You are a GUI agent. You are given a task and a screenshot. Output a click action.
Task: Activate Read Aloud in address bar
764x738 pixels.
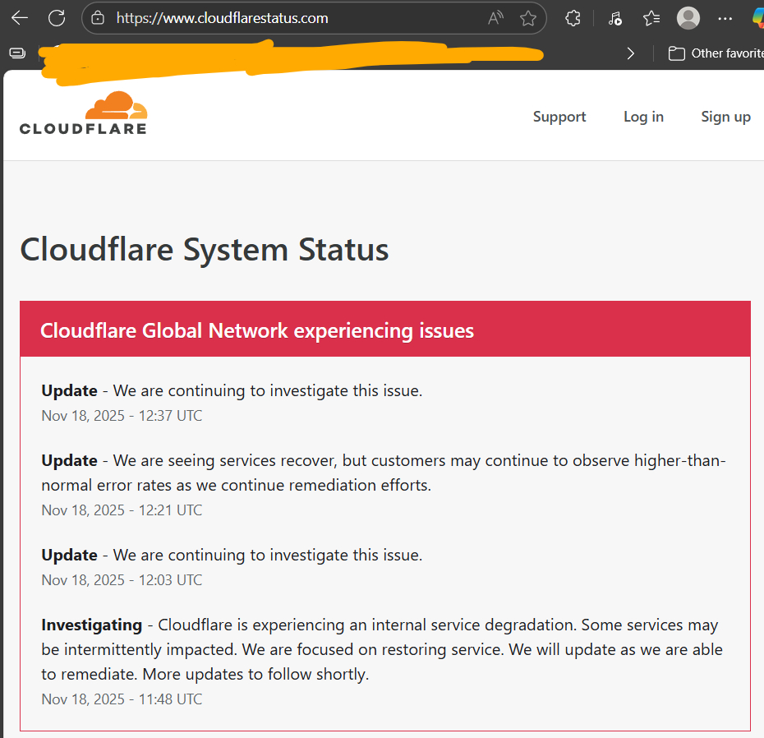click(x=495, y=18)
